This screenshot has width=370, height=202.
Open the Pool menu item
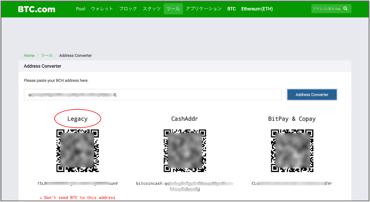pos(81,9)
